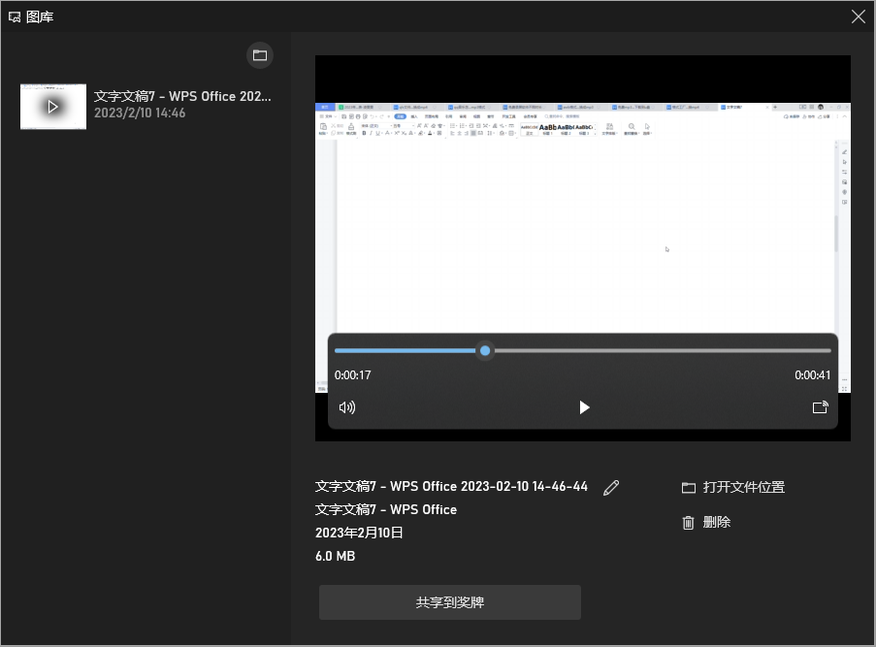Select the 文字文稿7 - WPS Office 202... list entry

coord(146,106)
